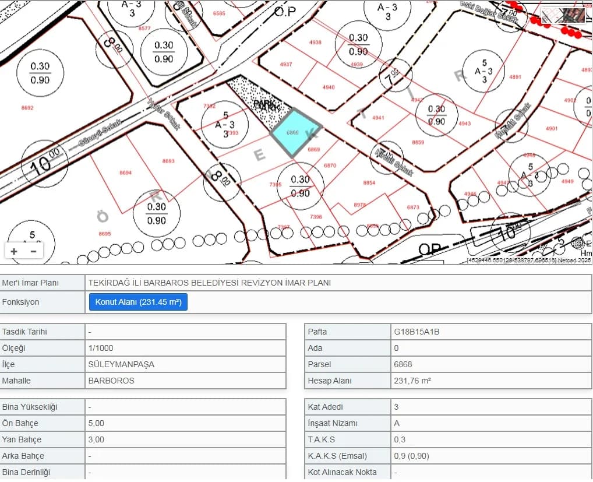
Task: Select the highlighted cyan parcel 6868
Action: coord(295,133)
